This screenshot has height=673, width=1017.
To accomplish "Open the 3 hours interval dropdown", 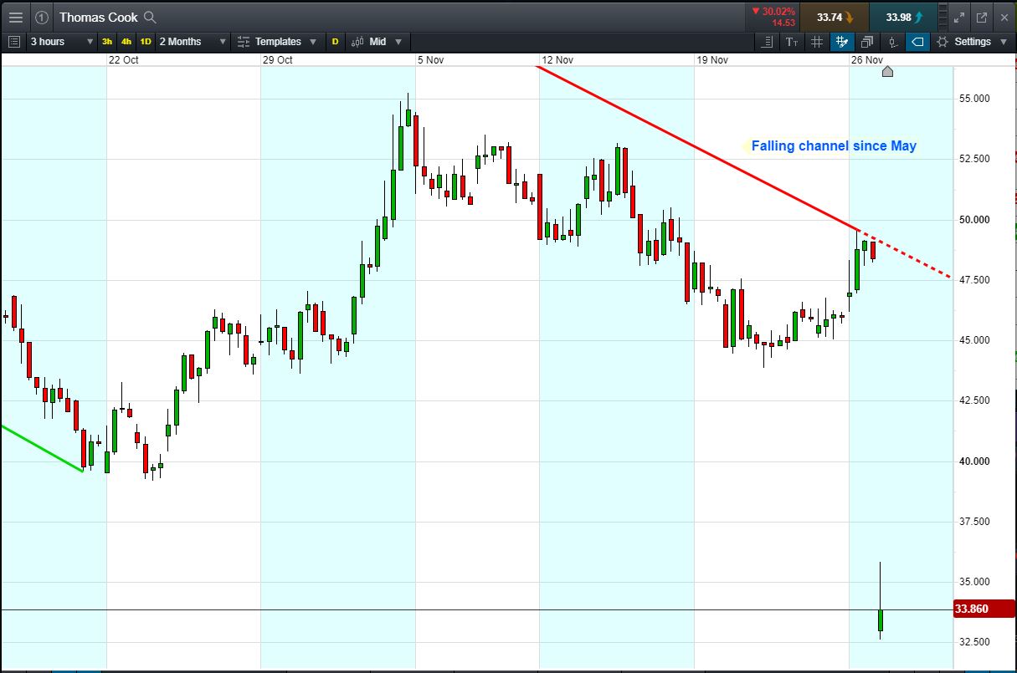I will (61, 41).
